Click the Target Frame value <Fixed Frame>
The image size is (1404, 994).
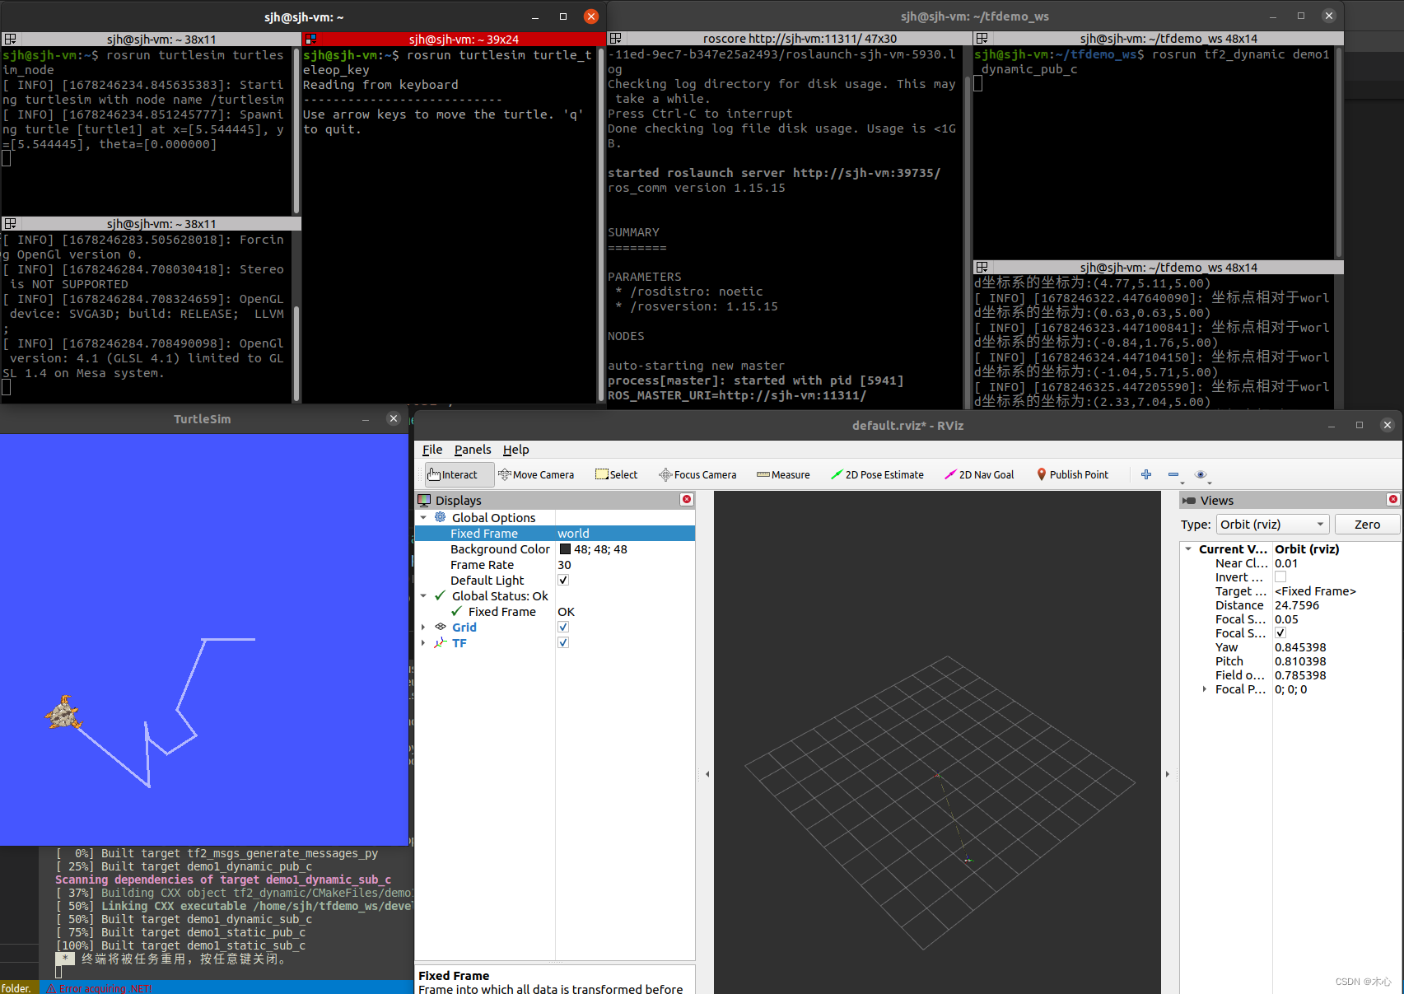[1315, 590]
